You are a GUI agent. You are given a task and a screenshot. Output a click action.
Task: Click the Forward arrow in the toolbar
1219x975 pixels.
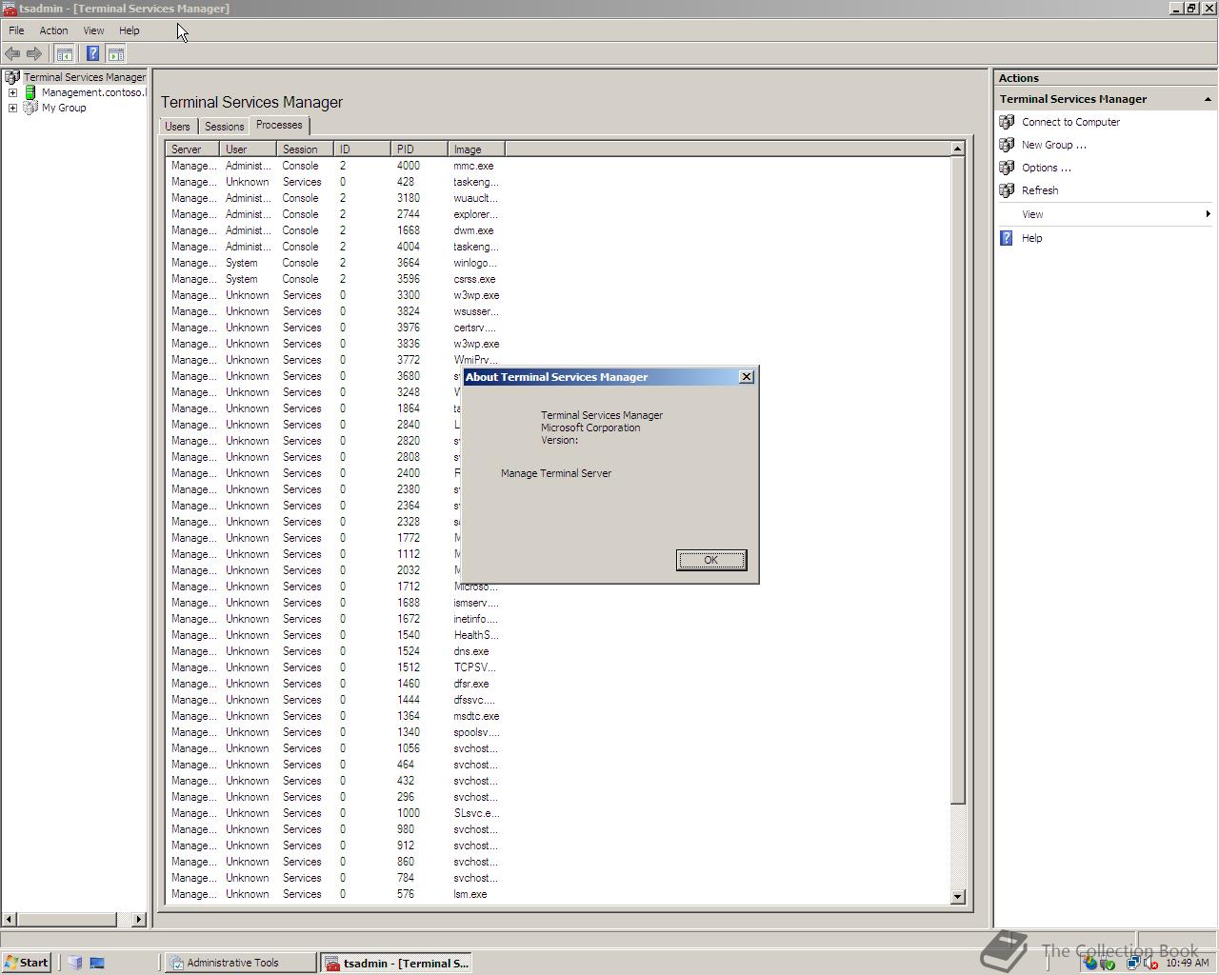click(34, 53)
